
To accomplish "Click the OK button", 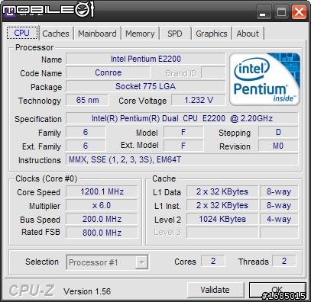I will 277,290.
